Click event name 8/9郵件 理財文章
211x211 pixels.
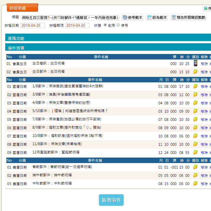pos(67,128)
